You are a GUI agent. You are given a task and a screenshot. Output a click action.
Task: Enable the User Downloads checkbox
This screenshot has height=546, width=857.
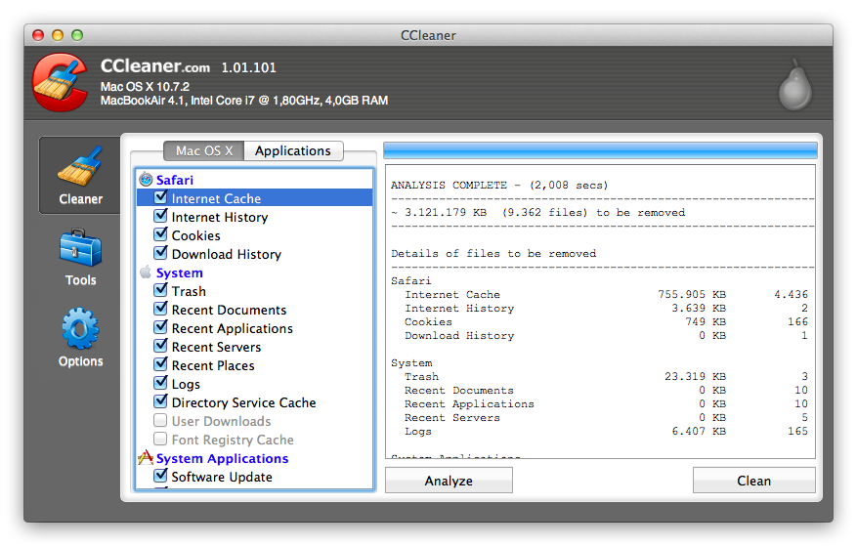click(x=160, y=420)
